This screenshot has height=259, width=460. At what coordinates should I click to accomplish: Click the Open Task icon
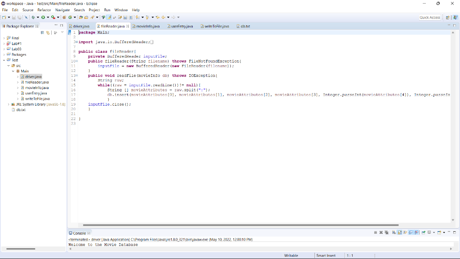(x=86, y=18)
